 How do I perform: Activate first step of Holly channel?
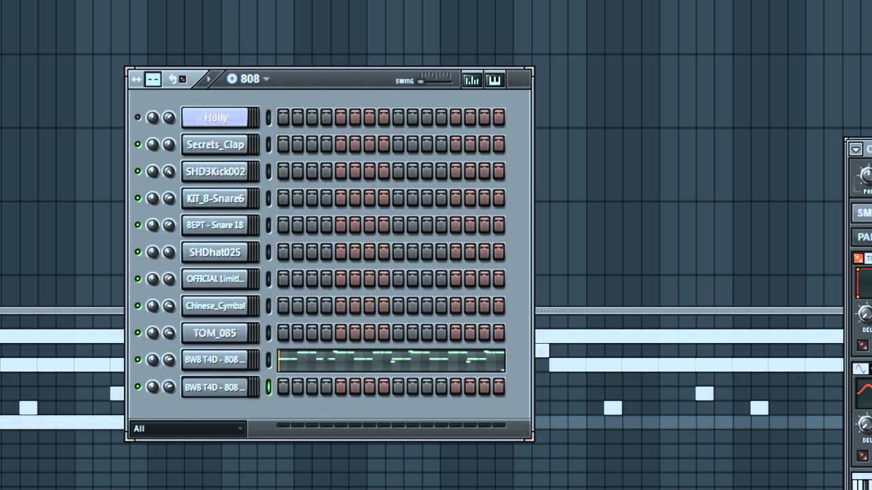coord(283,118)
